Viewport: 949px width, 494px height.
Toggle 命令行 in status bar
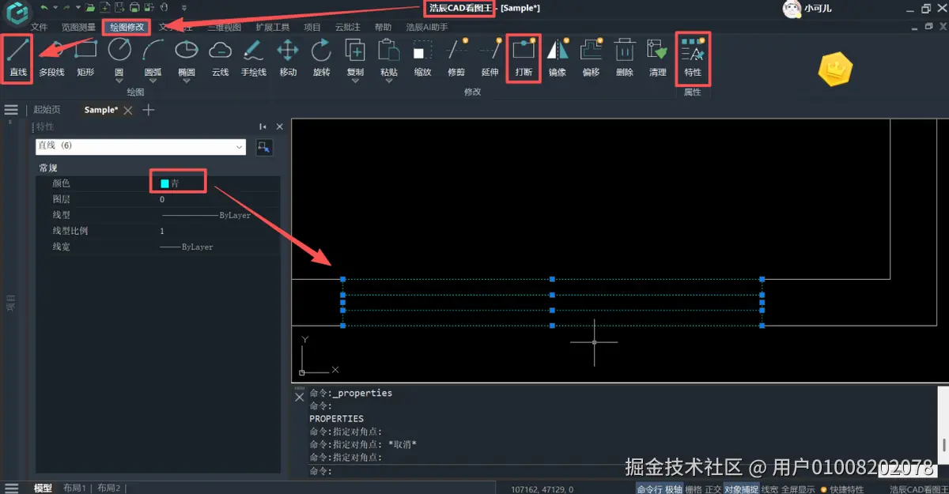coord(650,489)
